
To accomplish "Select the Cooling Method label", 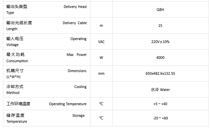I will tap(47, 90).
